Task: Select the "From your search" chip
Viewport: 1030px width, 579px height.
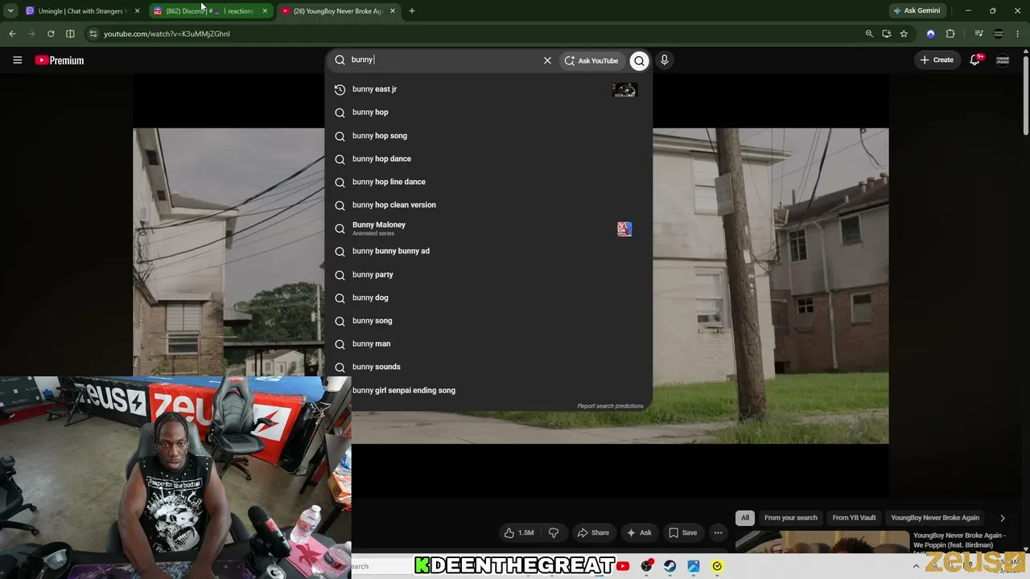Action: 791,518
